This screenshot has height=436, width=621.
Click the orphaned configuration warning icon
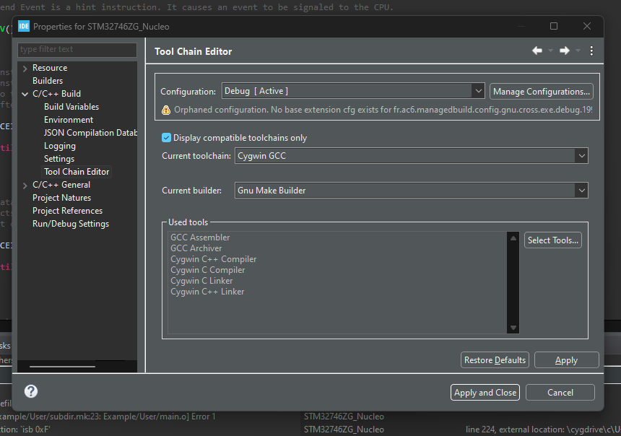point(165,110)
